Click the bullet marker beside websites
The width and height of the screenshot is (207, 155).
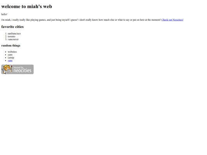pos(6,52)
